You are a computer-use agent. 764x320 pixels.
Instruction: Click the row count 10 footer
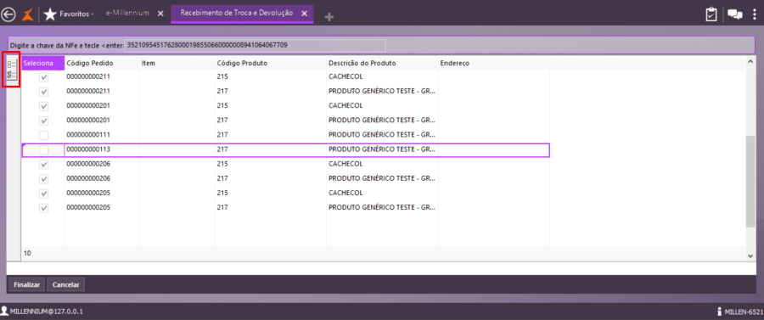pyautogui.click(x=27, y=253)
